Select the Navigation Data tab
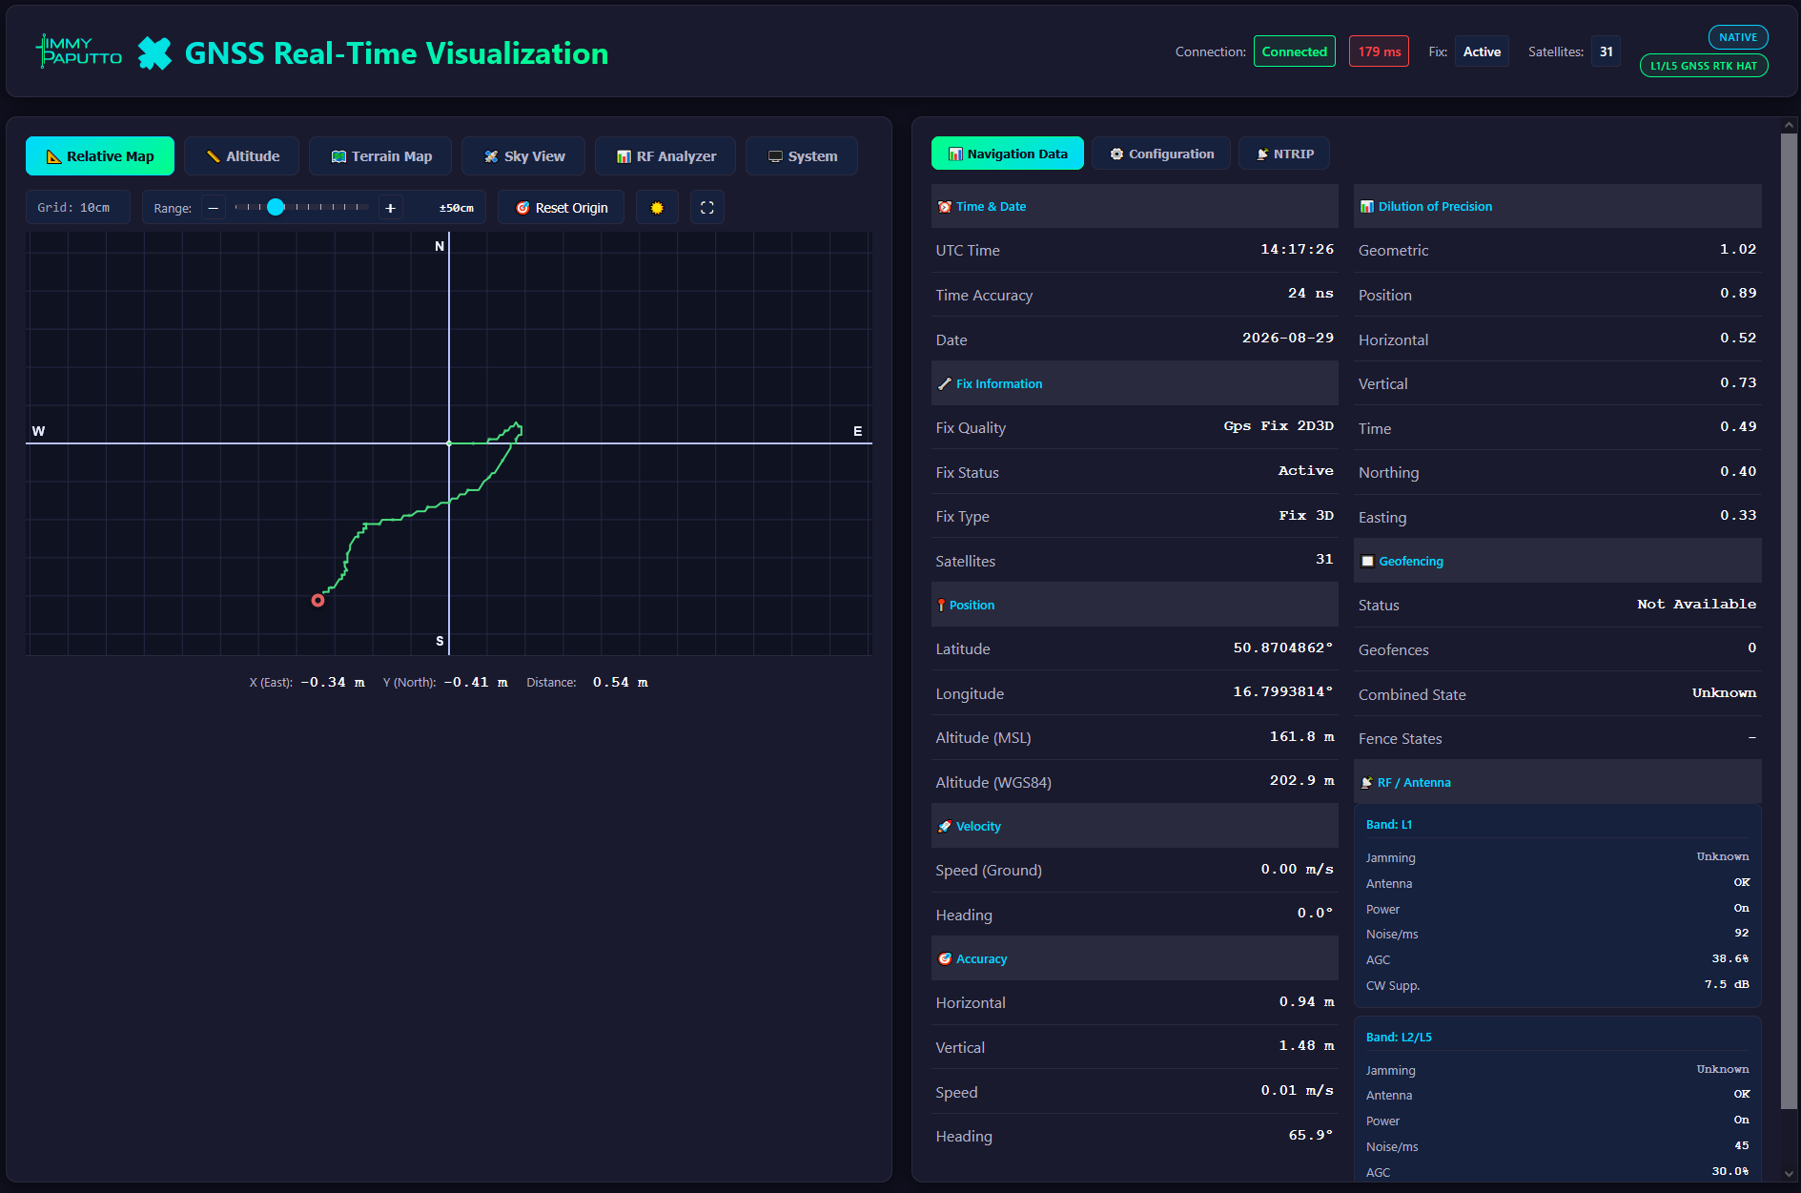 (1008, 154)
